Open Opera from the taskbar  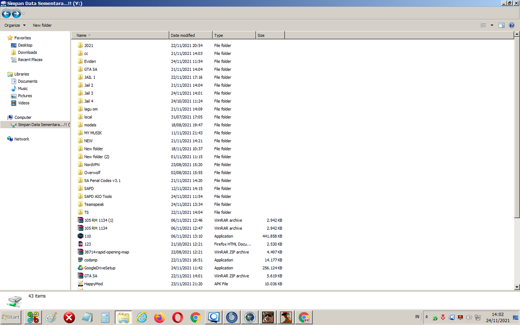pyautogui.click(x=178, y=317)
